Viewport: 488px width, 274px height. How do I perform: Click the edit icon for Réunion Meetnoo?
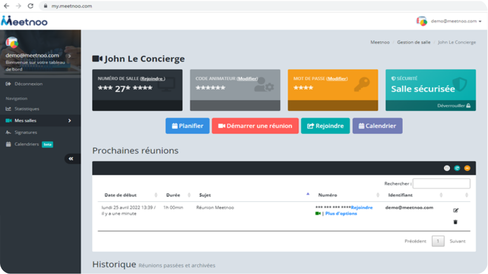(456, 210)
